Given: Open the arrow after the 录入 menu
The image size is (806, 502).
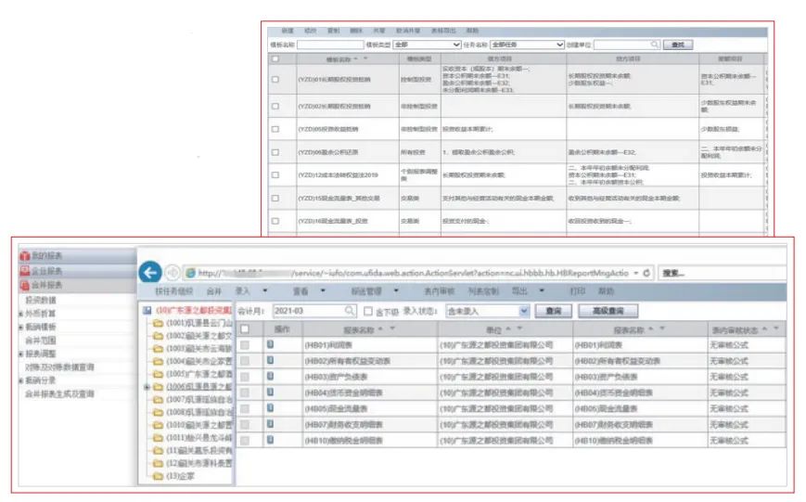Looking at the screenshot, I should [265, 290].
